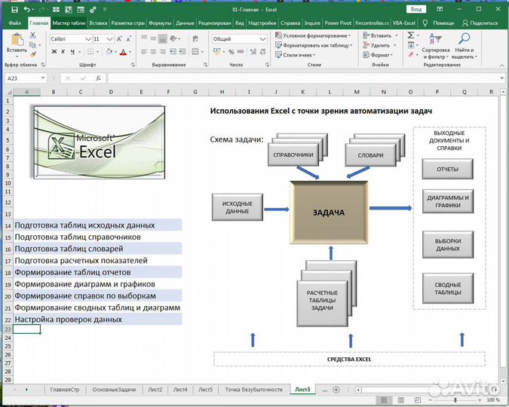The width and height of the screenshot is (509, 407).
Task: Click the zoom slider in the status bar
Action: coord(455,400)
